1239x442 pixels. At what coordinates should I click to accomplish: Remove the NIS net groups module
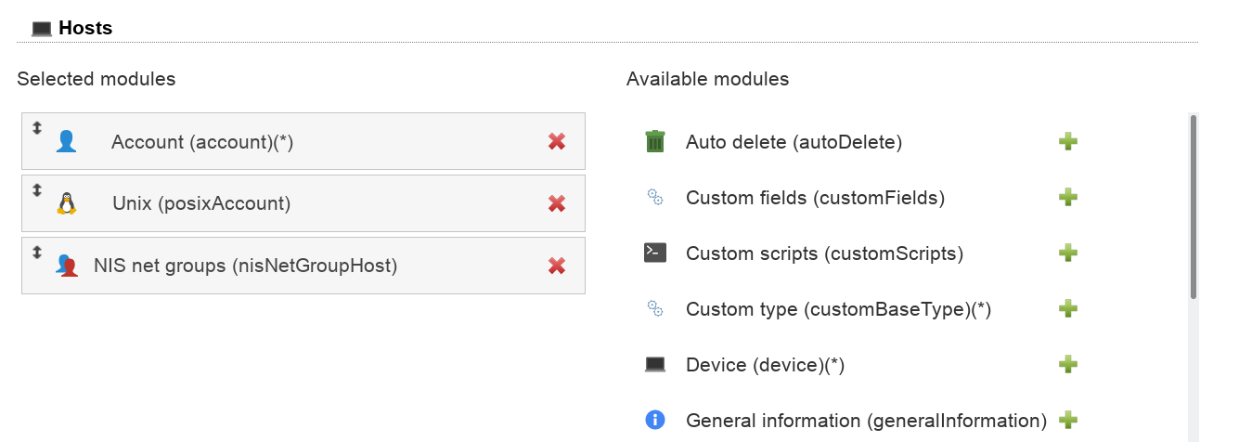point(557,266)
